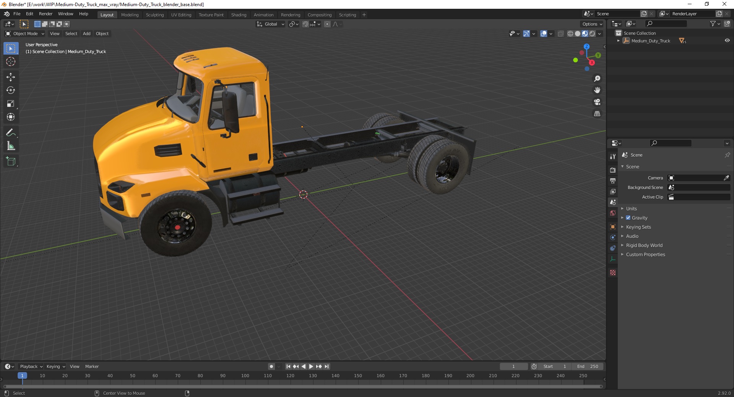Open the Object Mode dropdown
The height and width of the screenshot is (397, 734).
coord(25,34)
